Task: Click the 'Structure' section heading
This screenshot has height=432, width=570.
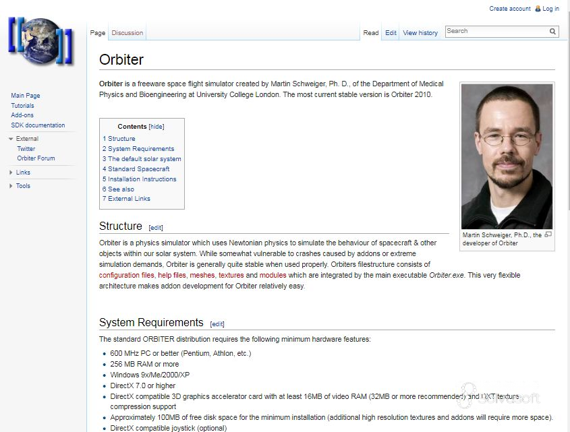Action: pyautogui.click(x=120, y=226)
